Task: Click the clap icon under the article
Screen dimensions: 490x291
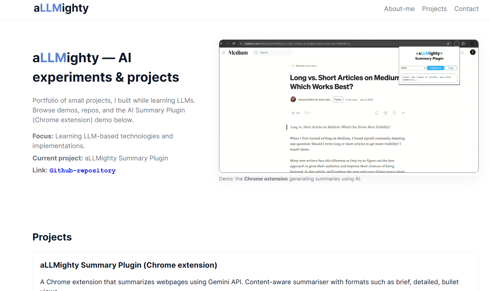Action: coord(293,113)
